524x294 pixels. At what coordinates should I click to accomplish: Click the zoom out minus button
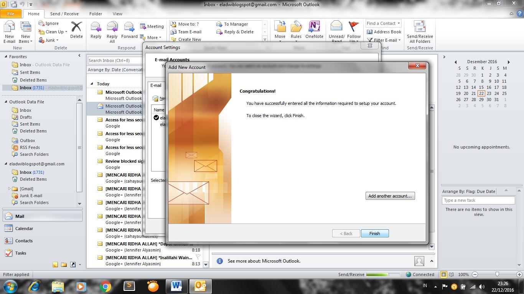click(475, 274)
